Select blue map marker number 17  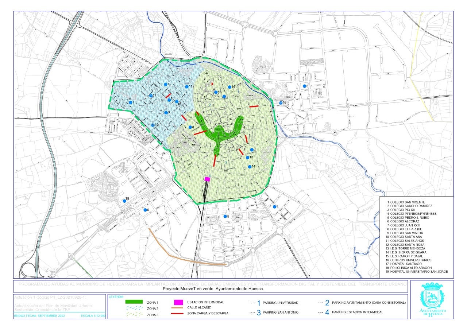[x=151, y=96]
